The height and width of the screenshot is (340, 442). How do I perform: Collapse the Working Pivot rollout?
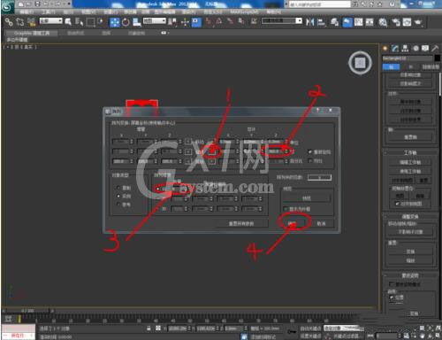[410, 152]
